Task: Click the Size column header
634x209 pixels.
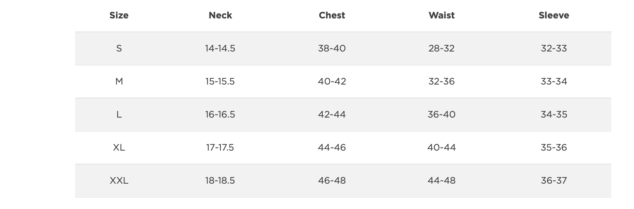Action: coord(119,15)
